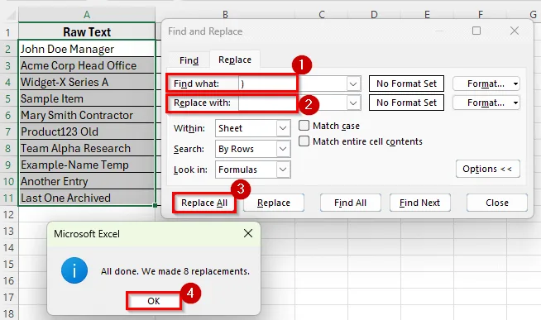This screenshot has width=541, height=320.
Task: Select row 12 header
Action: (8, 214)
